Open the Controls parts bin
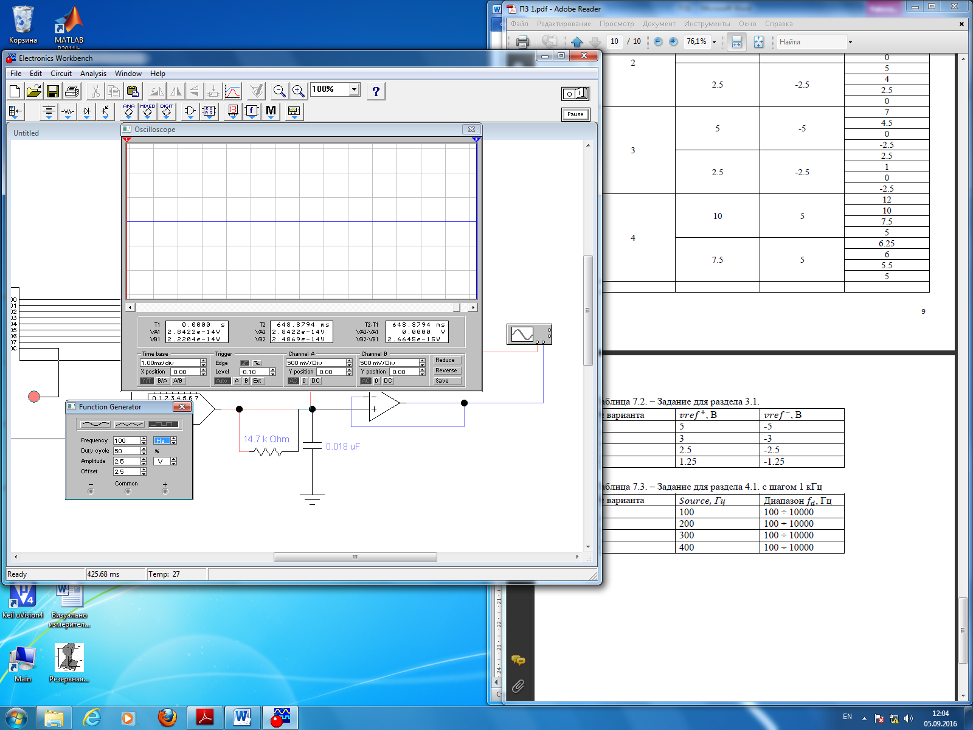This screenshot has width=973, height=730. (x=252, y=111)
